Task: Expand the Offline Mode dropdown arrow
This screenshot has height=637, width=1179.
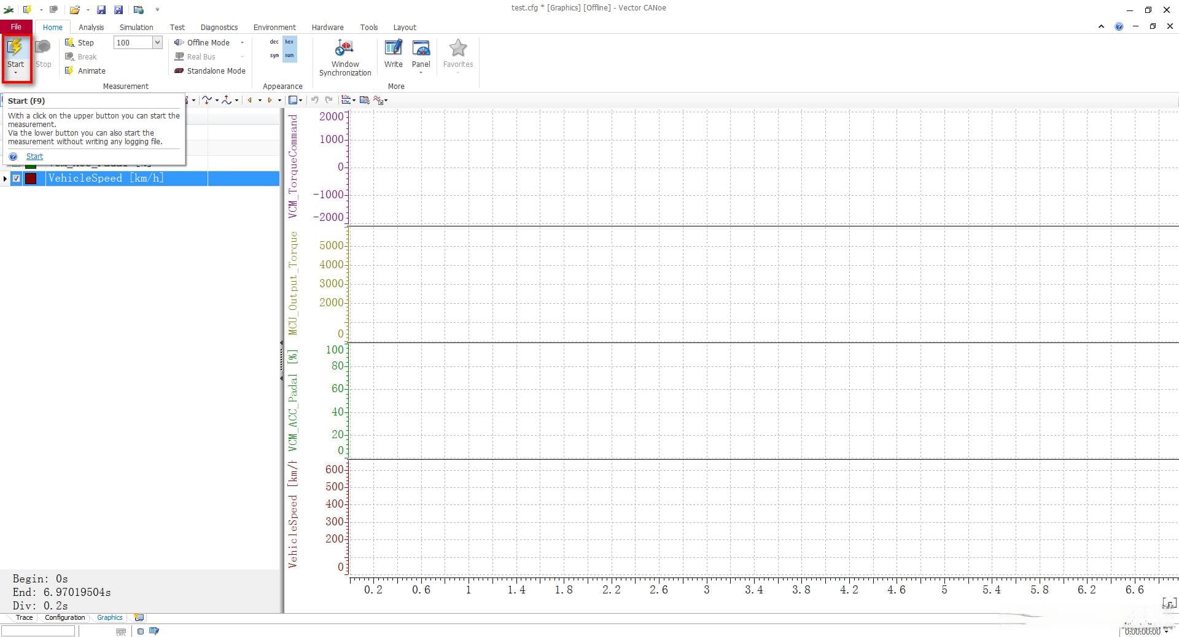Action: [x=242, y=42]
